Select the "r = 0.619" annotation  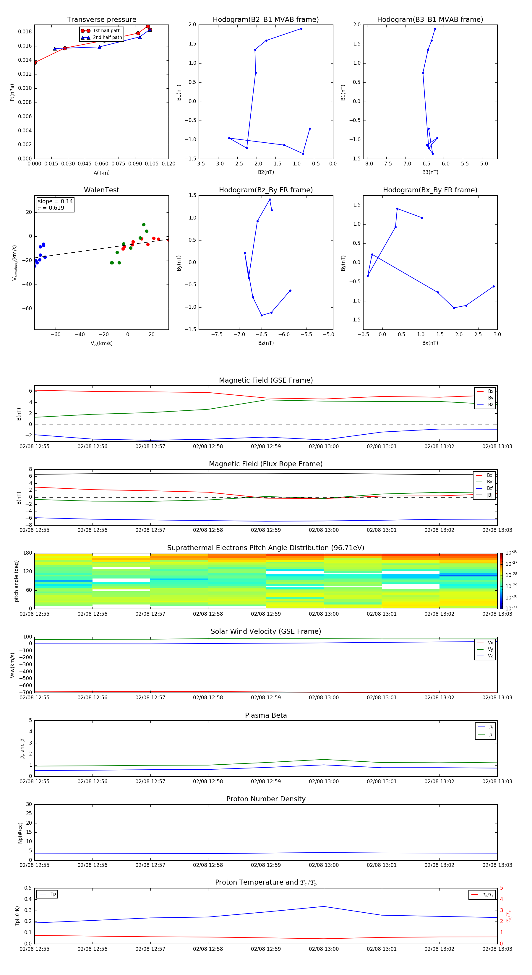point(51,208)
